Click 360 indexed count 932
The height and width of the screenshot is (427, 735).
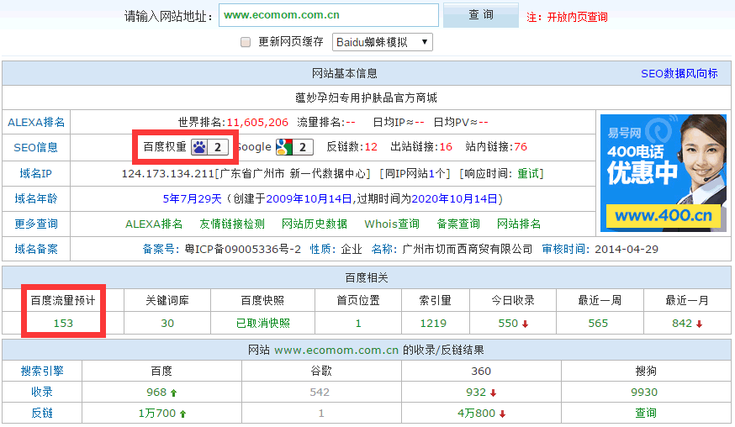[x=476, y=393]
